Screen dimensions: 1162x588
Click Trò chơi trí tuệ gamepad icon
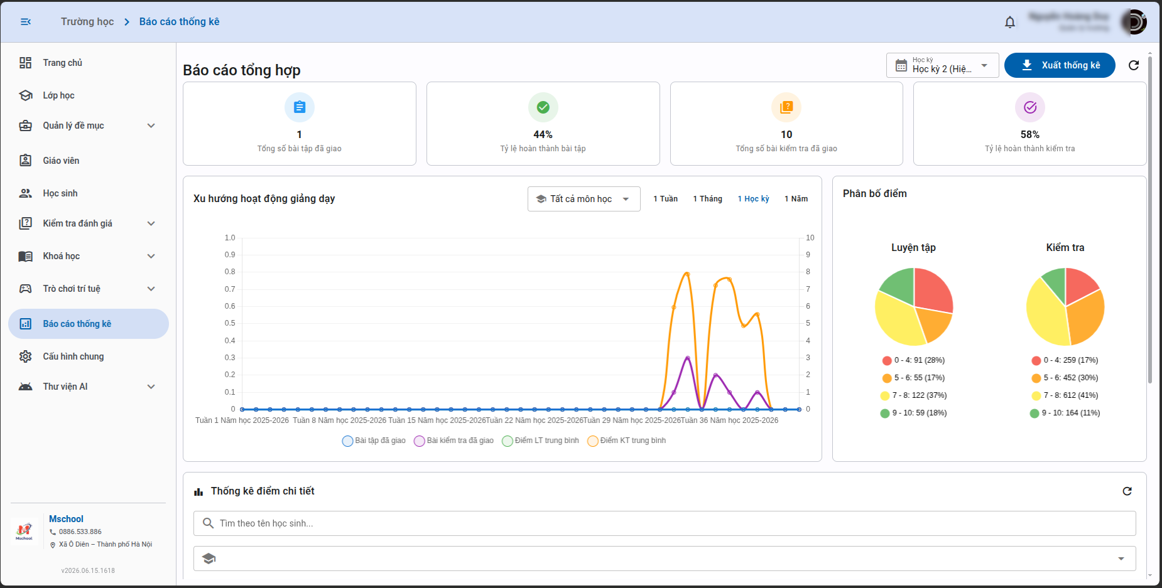click(26, 289)
